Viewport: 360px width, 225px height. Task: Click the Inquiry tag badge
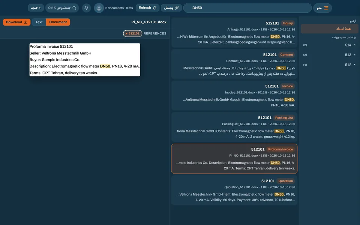click(x=288, y=23)
